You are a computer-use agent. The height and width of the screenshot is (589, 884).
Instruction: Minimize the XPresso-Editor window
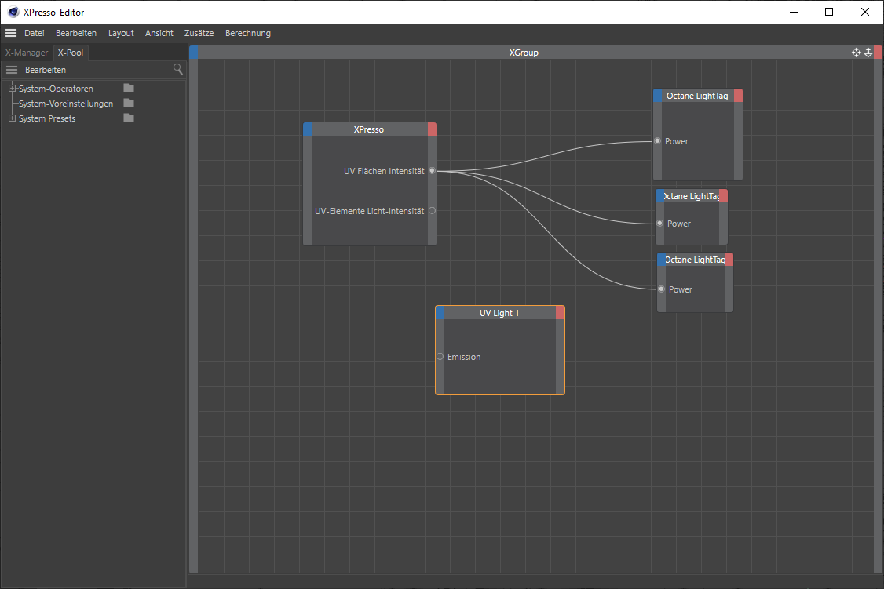point(794,12)
